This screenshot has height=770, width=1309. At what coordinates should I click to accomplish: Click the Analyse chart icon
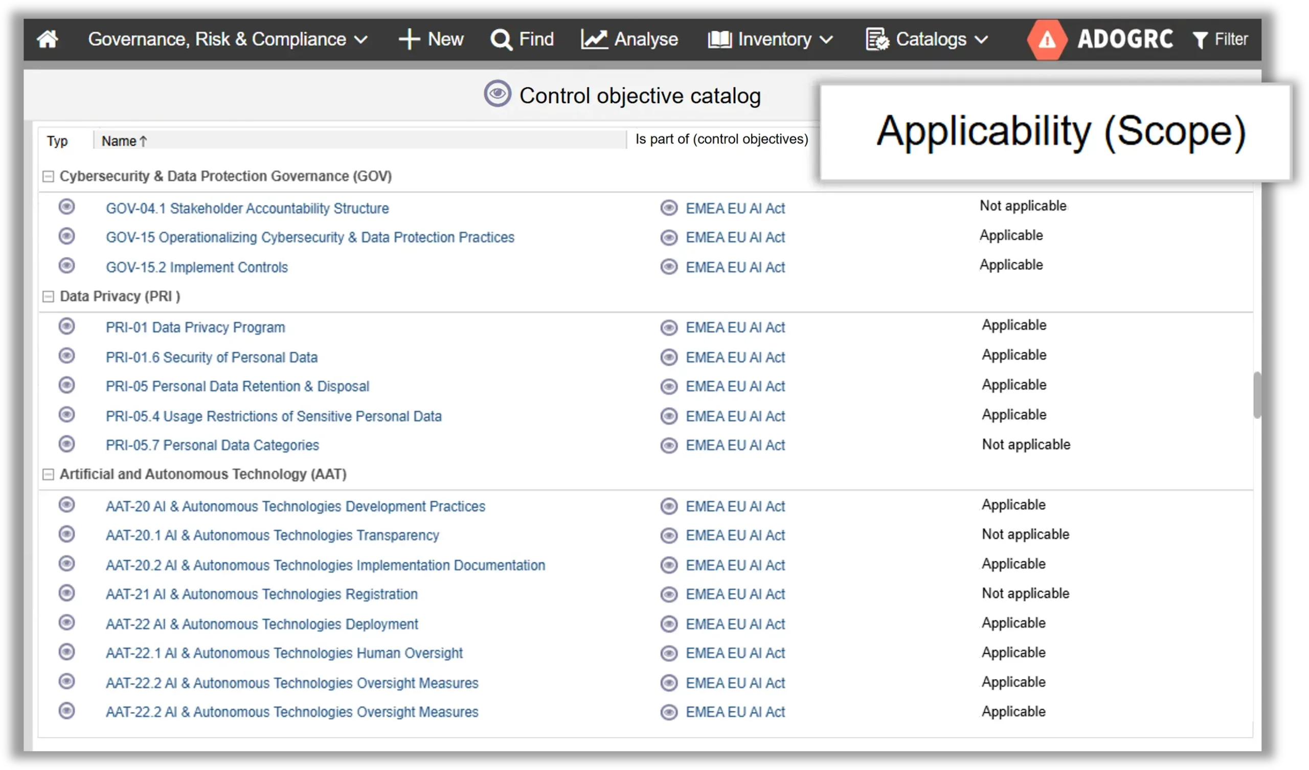coord(594,39)
